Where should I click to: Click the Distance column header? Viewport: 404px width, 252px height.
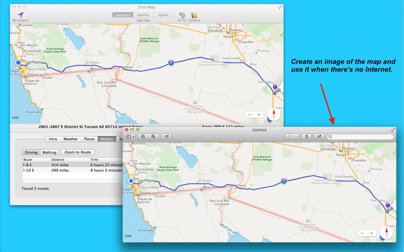(x=70, y=159)
